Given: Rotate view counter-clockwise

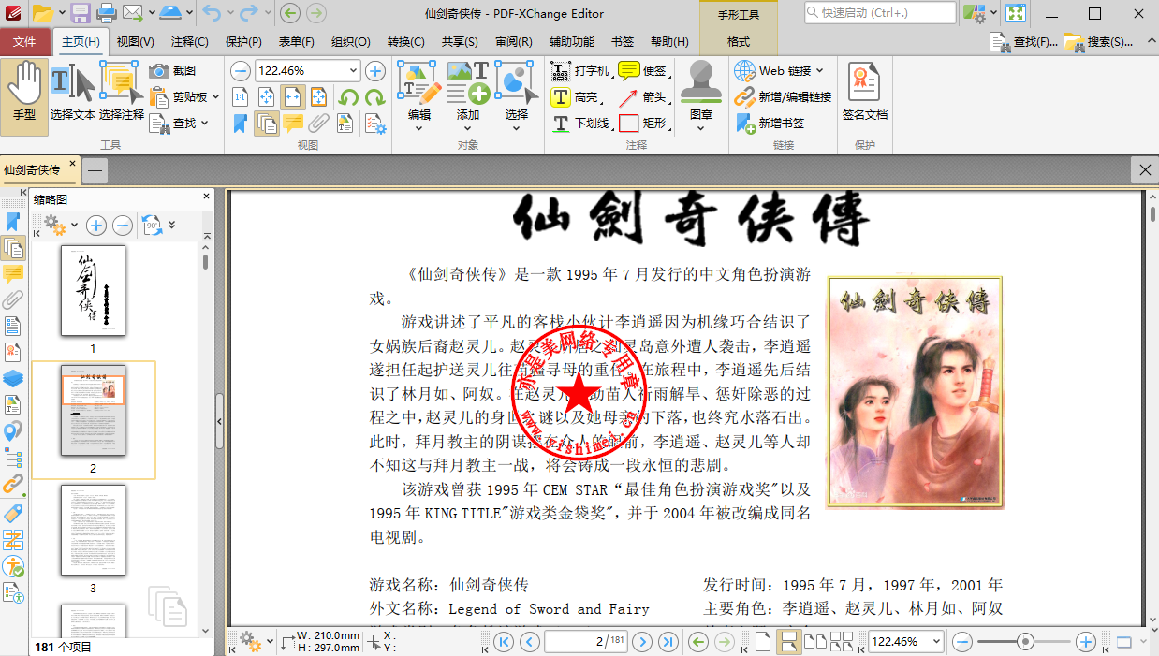Looking at the screenshot, I should click(x=348, y=97).
